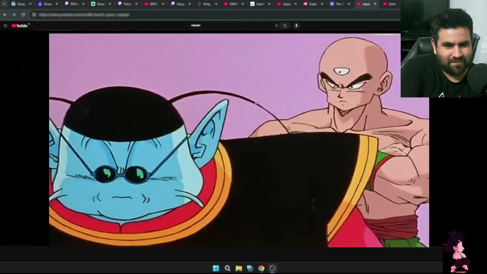Go to YouTube home via logo
This screenshot has width=487, height=274.
tap(20, 25)
